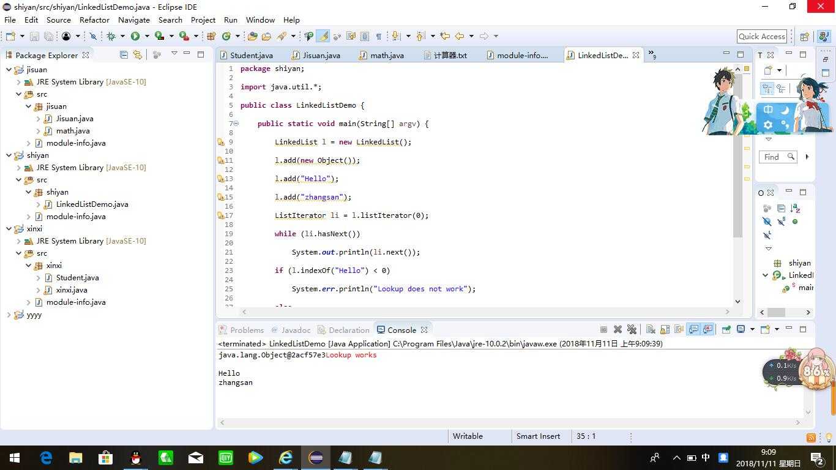The height and width of the screenshot is (470, 836).
Task: Toggle Word Wrap in Console toolbar
Action: (679, 329)
